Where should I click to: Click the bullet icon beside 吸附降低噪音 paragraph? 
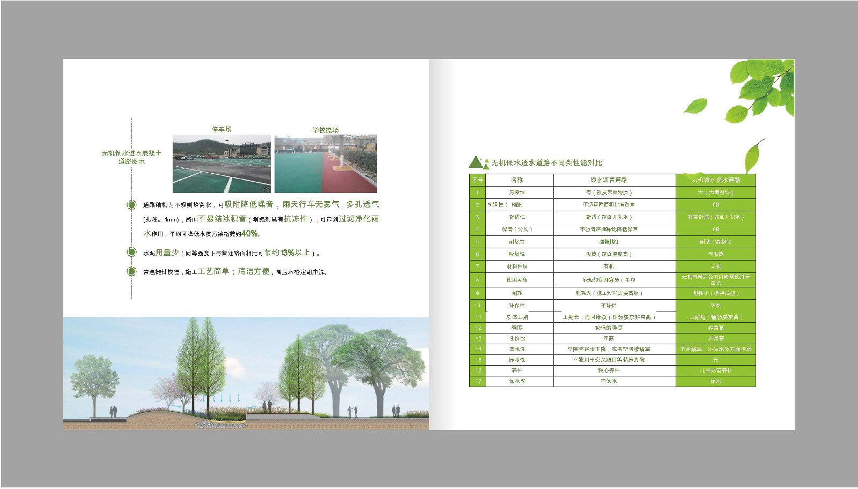coord(131,205)
